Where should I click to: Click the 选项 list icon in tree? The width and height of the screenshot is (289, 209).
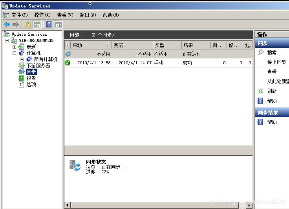coord(21,84)
